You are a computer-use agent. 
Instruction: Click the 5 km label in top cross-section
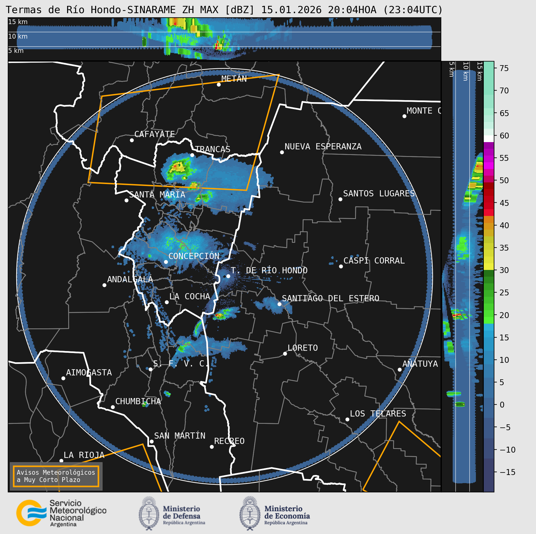pyautogui.click(x=16, y=51)
